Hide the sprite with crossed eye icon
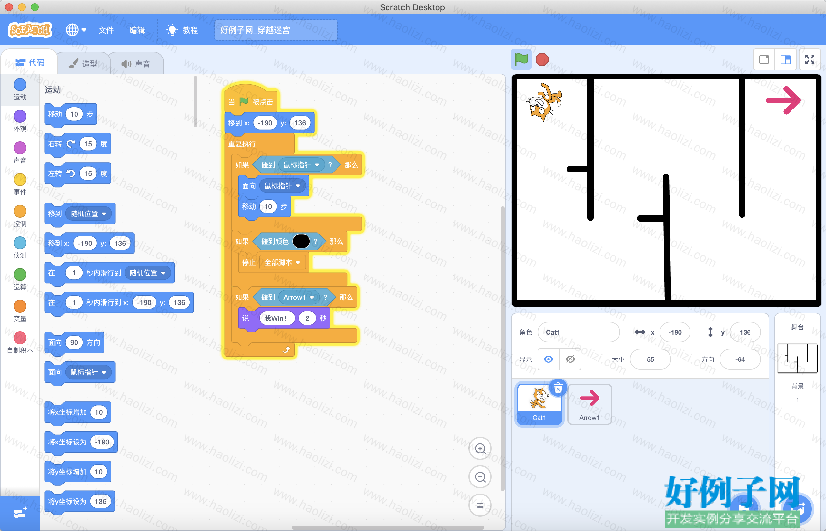 pos(570,359)
